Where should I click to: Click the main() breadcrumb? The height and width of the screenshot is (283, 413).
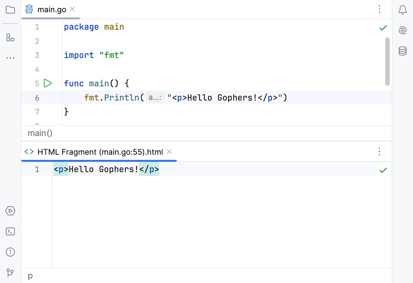(40, 133)
